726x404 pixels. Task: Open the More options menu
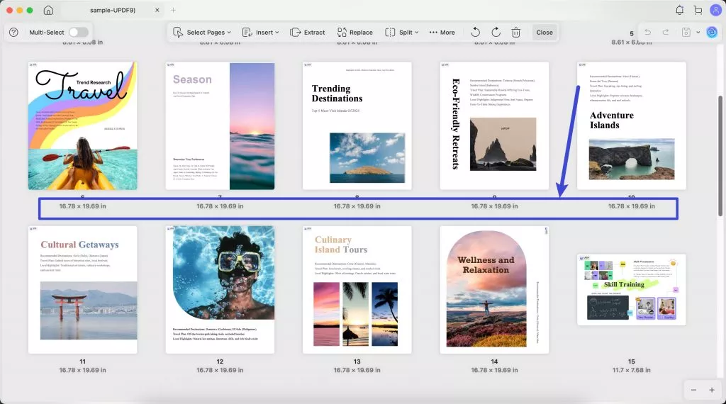(x=442, y=33)
